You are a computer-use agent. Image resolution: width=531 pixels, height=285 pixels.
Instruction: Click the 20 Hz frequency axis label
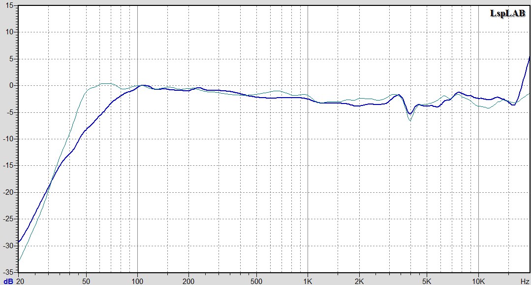tap(20, 281)
